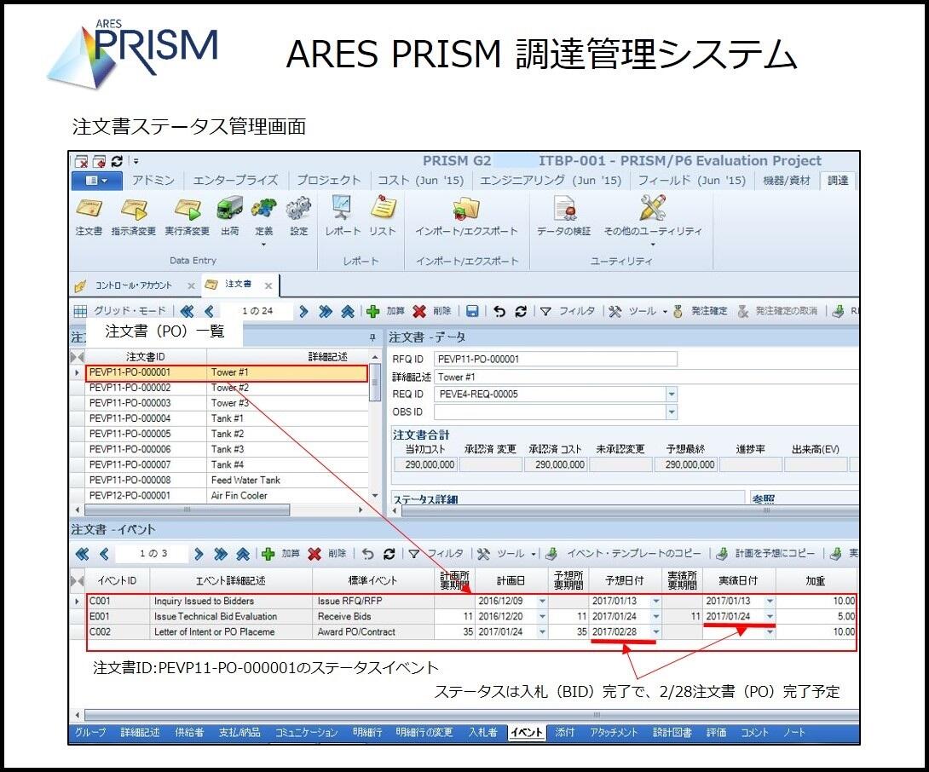This screenshot has height=772, width=929.
Task: Click the PO list horizontal scrollbar
Action: tap(188, 510)
